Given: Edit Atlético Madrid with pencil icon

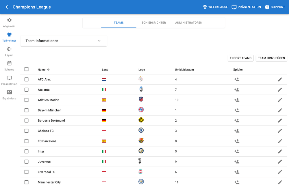Looking at the screenshot, I should click(x=280, y=100).
